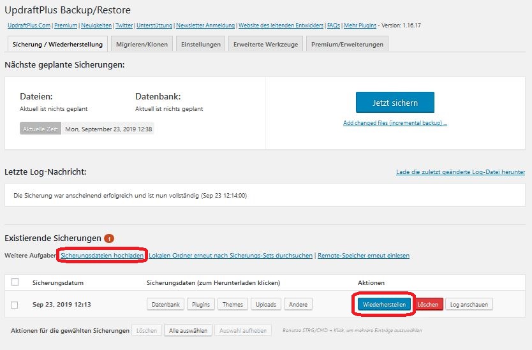Click the Log anschauen button

click(469, 305)
